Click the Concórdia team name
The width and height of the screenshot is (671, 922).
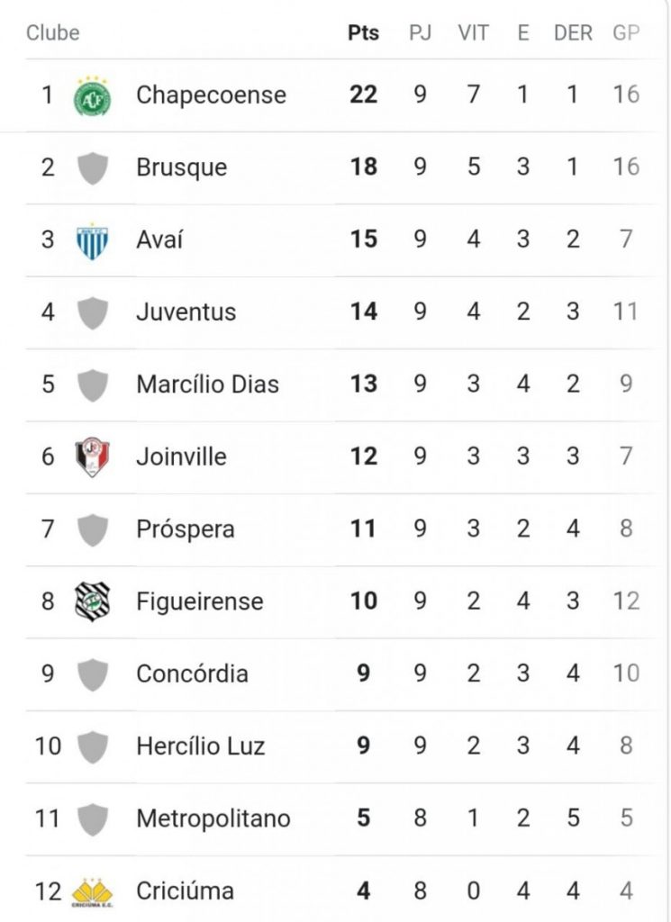tap(192, 673)
